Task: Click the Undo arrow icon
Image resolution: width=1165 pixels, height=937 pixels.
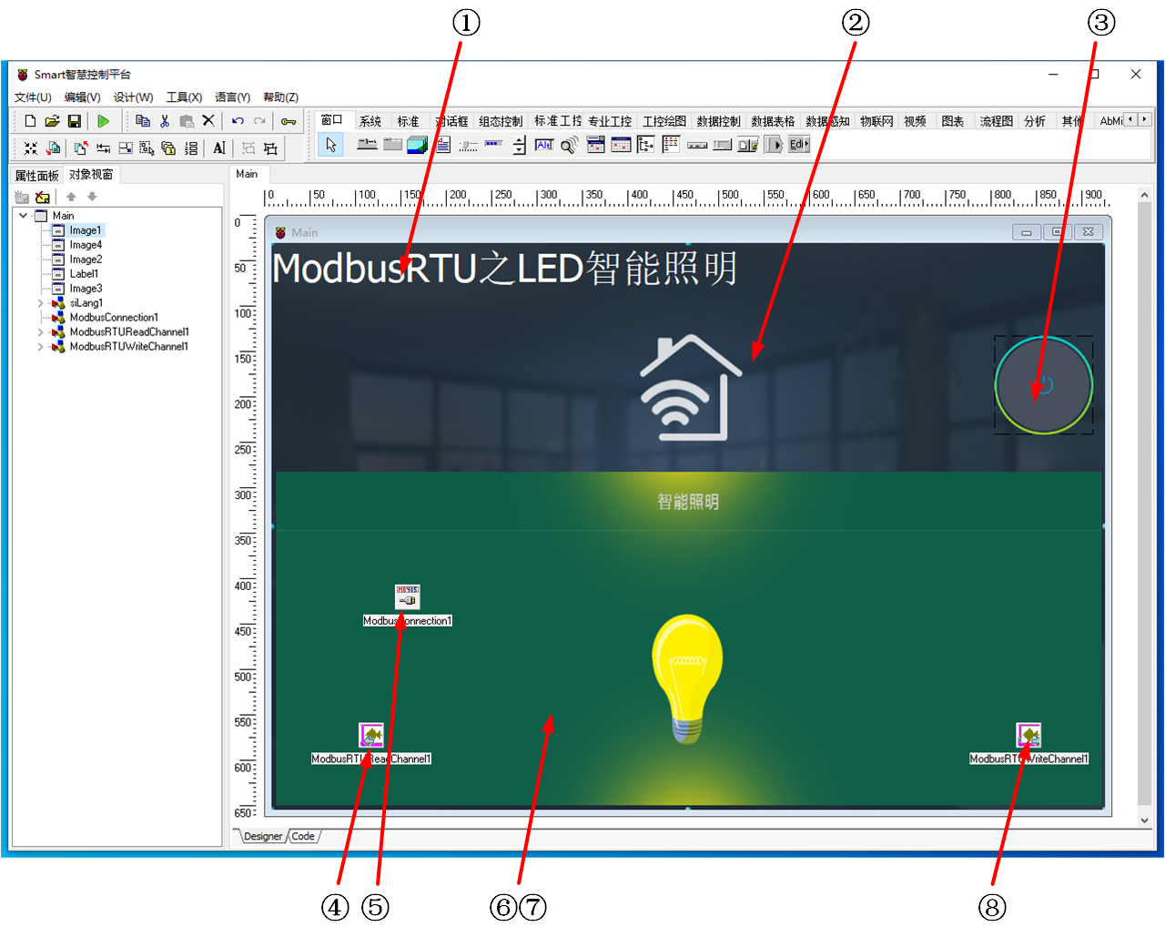Action: pyautogui.click(x=238, y=121)
